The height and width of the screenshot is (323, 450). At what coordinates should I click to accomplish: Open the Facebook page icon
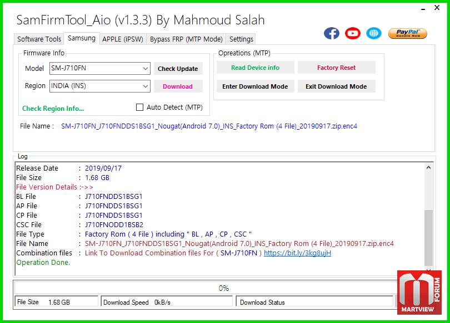[332, 33]
